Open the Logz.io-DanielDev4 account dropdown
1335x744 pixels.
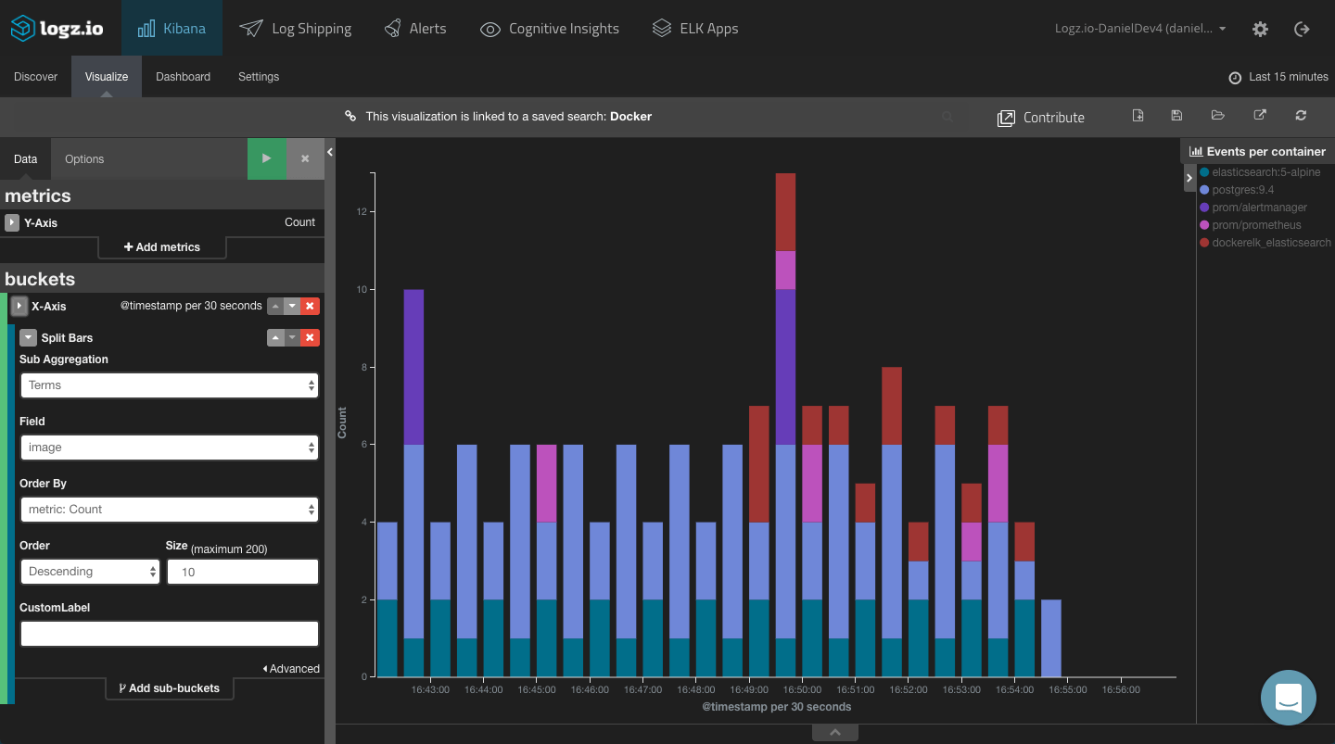point(1140,29)
